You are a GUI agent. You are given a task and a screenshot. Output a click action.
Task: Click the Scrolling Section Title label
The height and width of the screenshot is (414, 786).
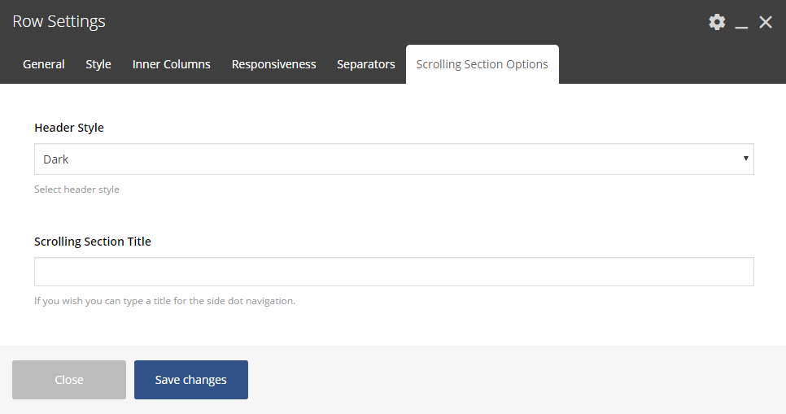93,242
